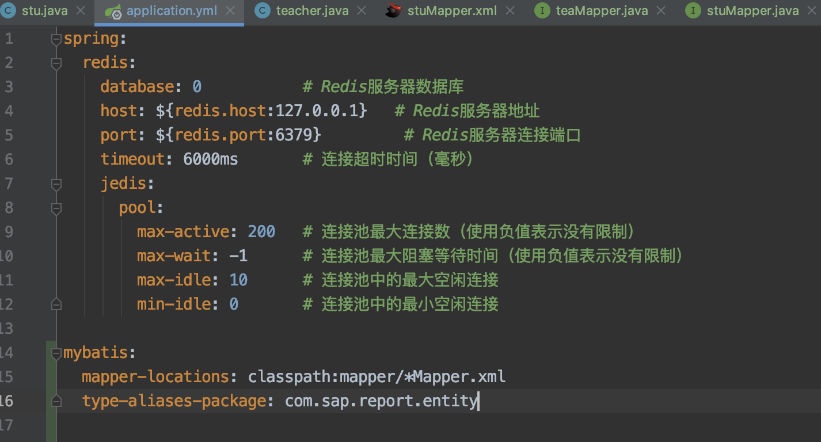821x442 pixels.
Task: Click the '10' value of max-idle
Action: 238,280
